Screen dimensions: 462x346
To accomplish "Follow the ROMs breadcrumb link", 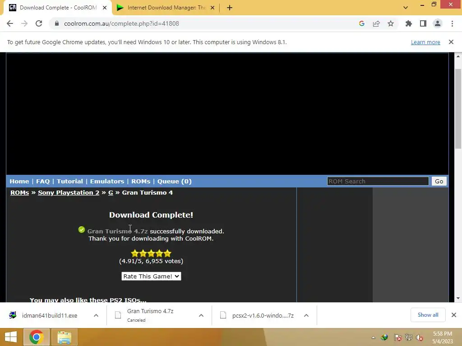I will click(x=19, y=192).
